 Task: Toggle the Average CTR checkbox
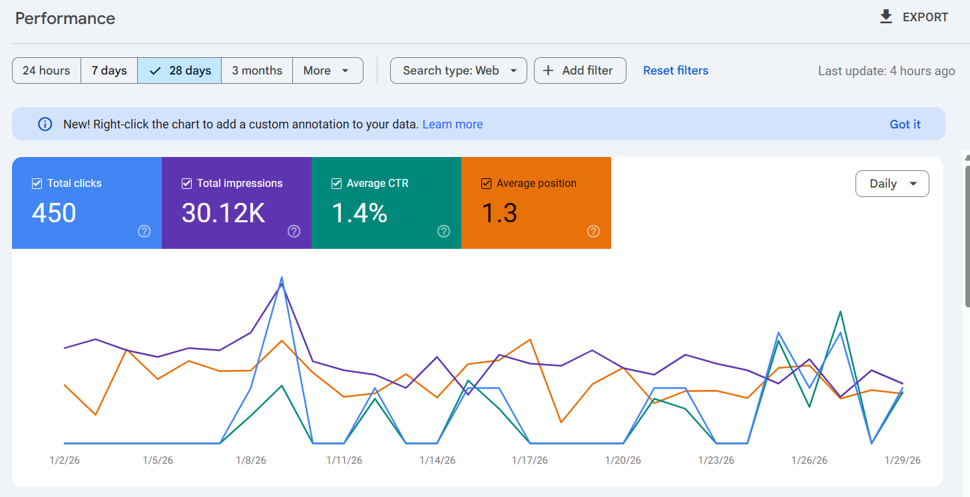337,184
